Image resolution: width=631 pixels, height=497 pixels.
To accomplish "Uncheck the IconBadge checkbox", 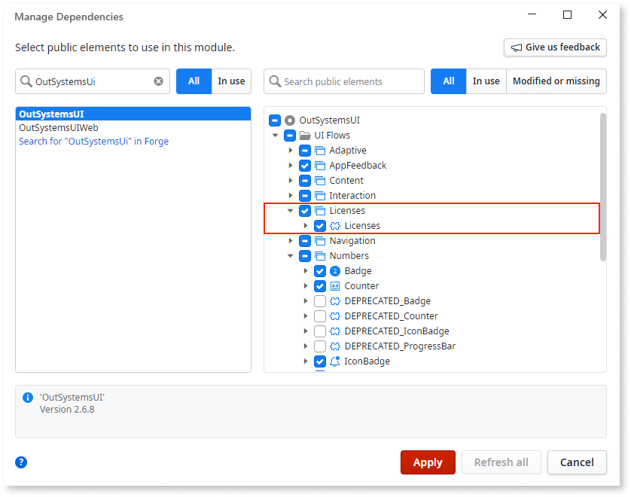I will pyautogui.click(x=319, y=361).
